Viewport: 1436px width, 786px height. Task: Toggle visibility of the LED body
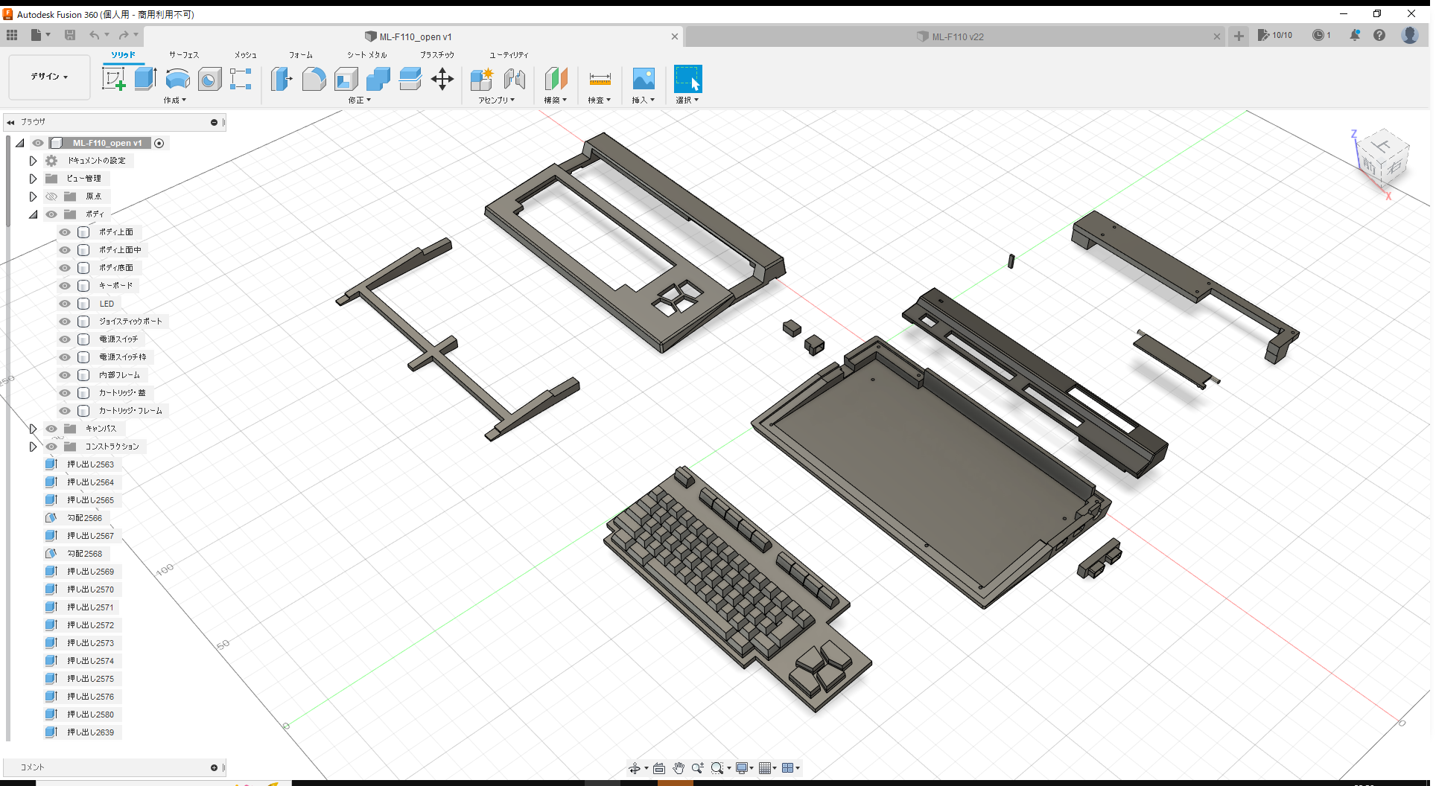[x=64, y=303]
